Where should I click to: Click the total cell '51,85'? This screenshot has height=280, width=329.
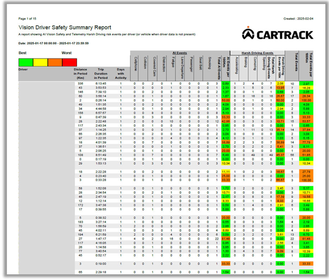coord(306,155)
